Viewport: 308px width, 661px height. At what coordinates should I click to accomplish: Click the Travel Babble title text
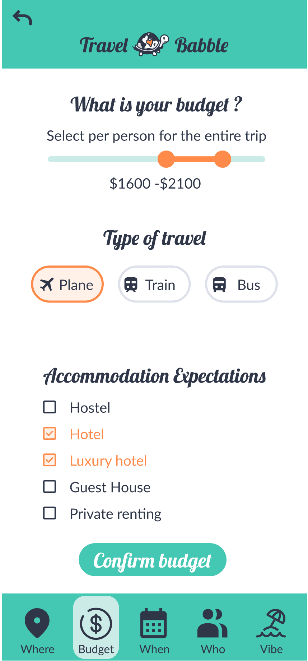154,45
